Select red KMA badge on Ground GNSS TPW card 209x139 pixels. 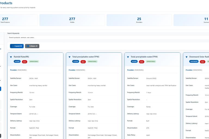coord(142,62)
